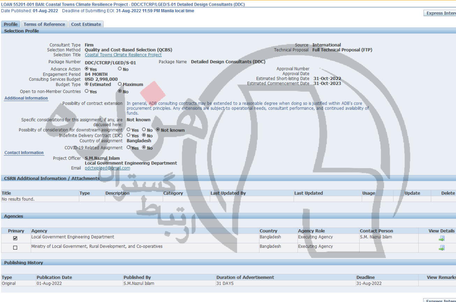
Task: Jump to Additional Information section link
Action: [x=26, y=98]
